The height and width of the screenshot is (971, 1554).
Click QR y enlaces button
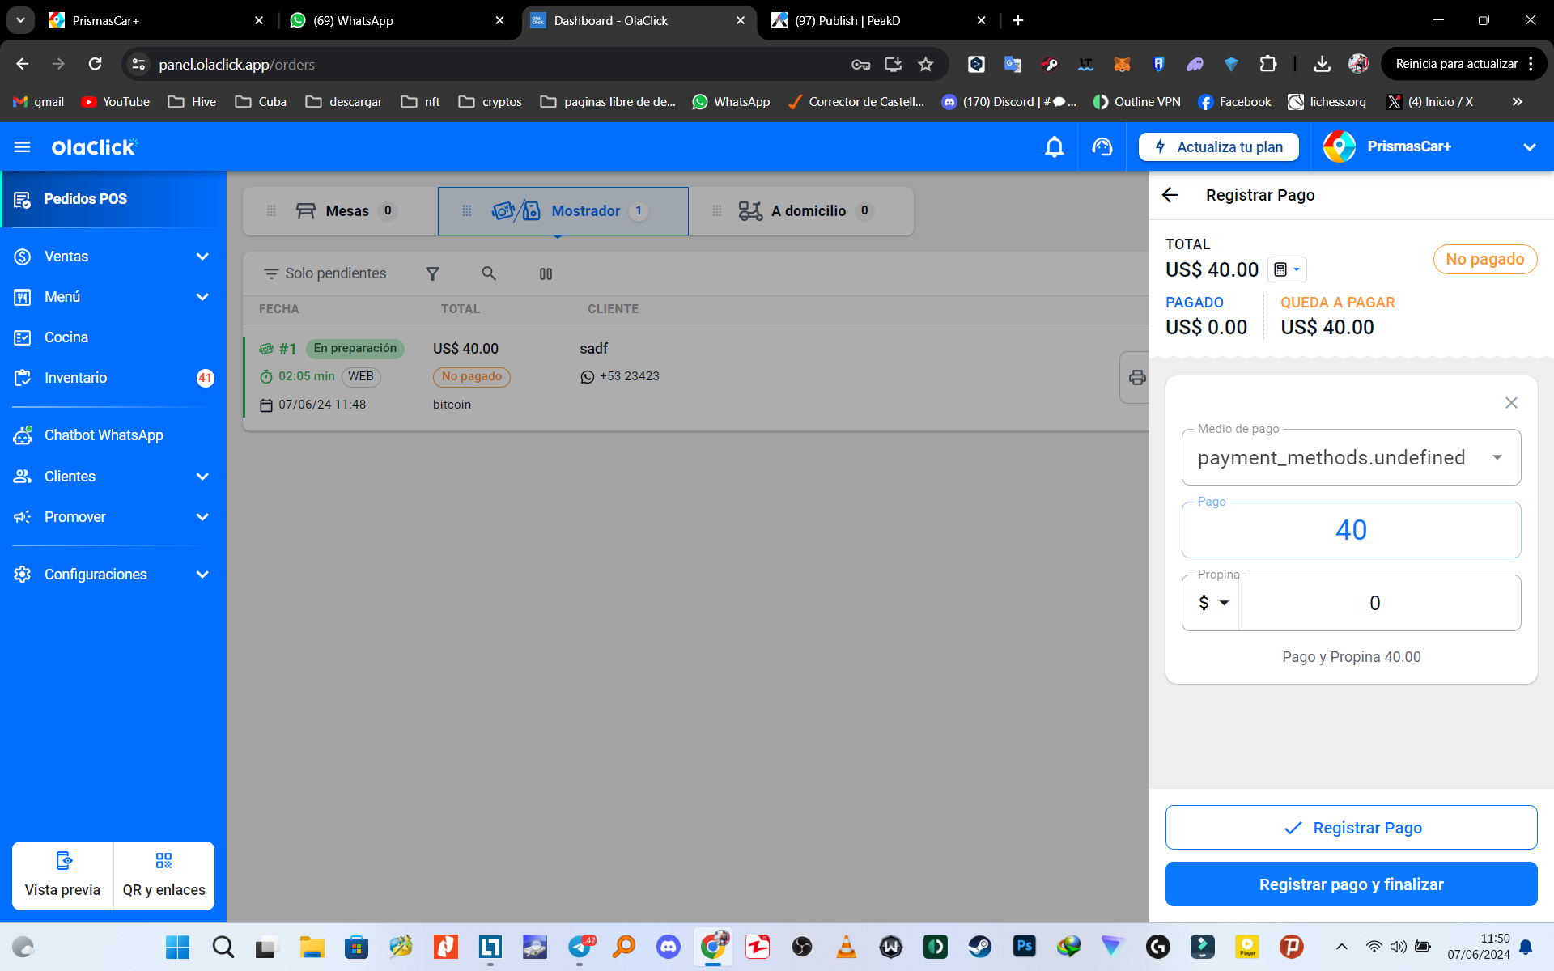(x=164, y=876)
